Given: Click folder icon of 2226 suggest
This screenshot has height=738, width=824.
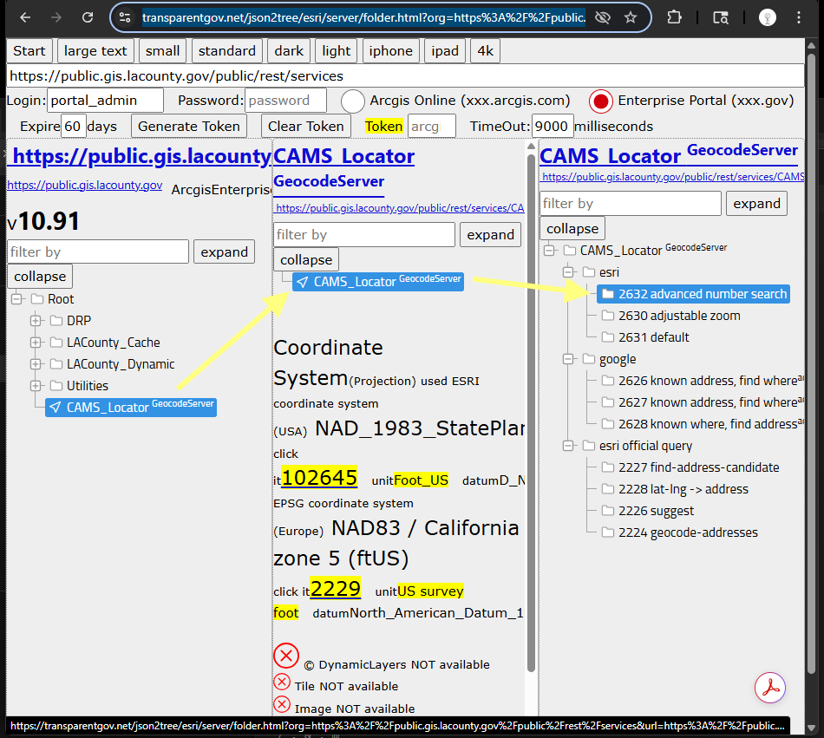Looking at the screenshot, I should [x=607, y=510].
